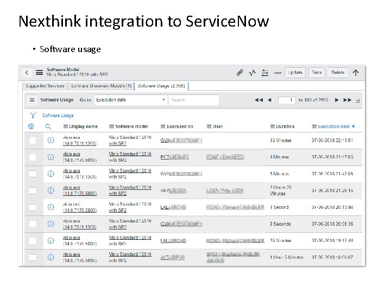
Task: Click the page number input showing 1
Action: click(x=287, y=100)
